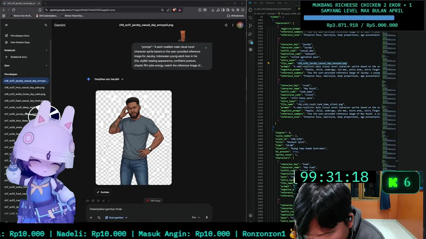Open VS Code File menu
The width and height of the screenshot is (426, 239).
pyautogui.click(x=256, y=3)
